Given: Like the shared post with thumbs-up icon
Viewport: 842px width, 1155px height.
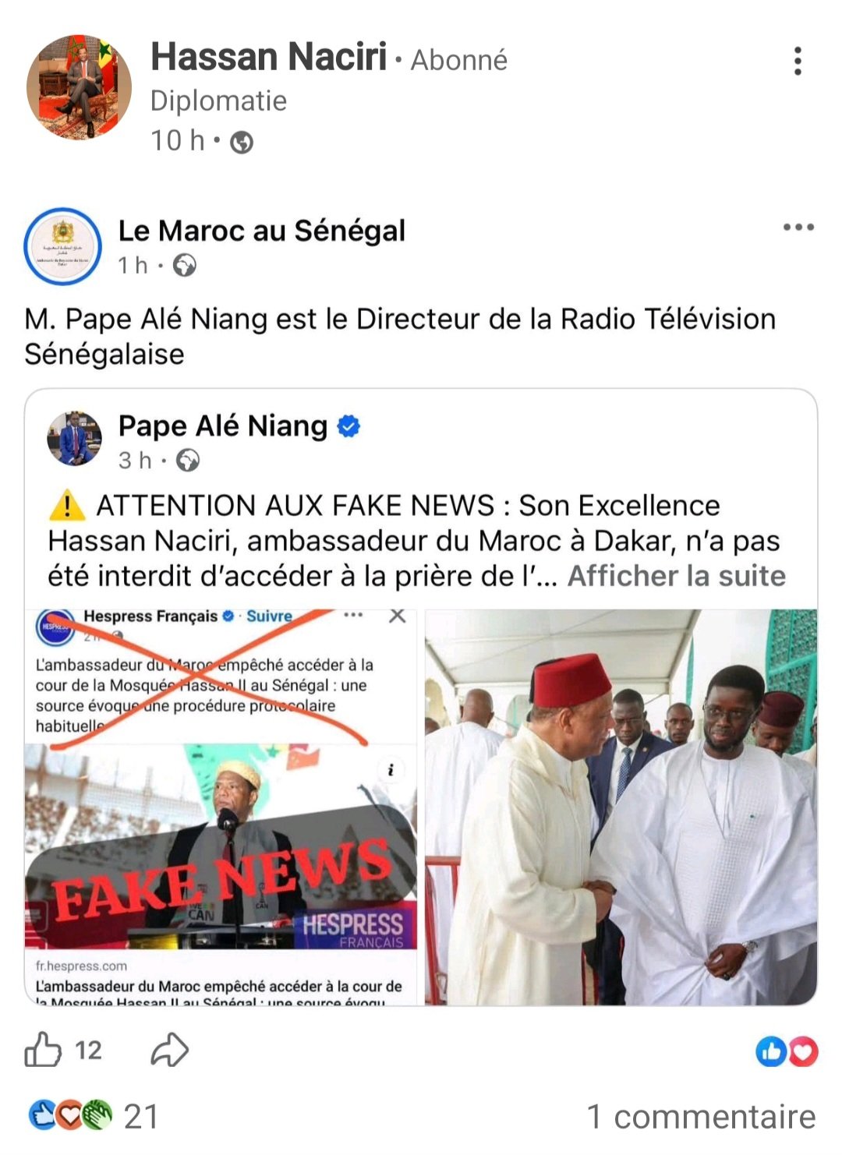Looking at the screenshot, I should click(x=43, y=1050).
